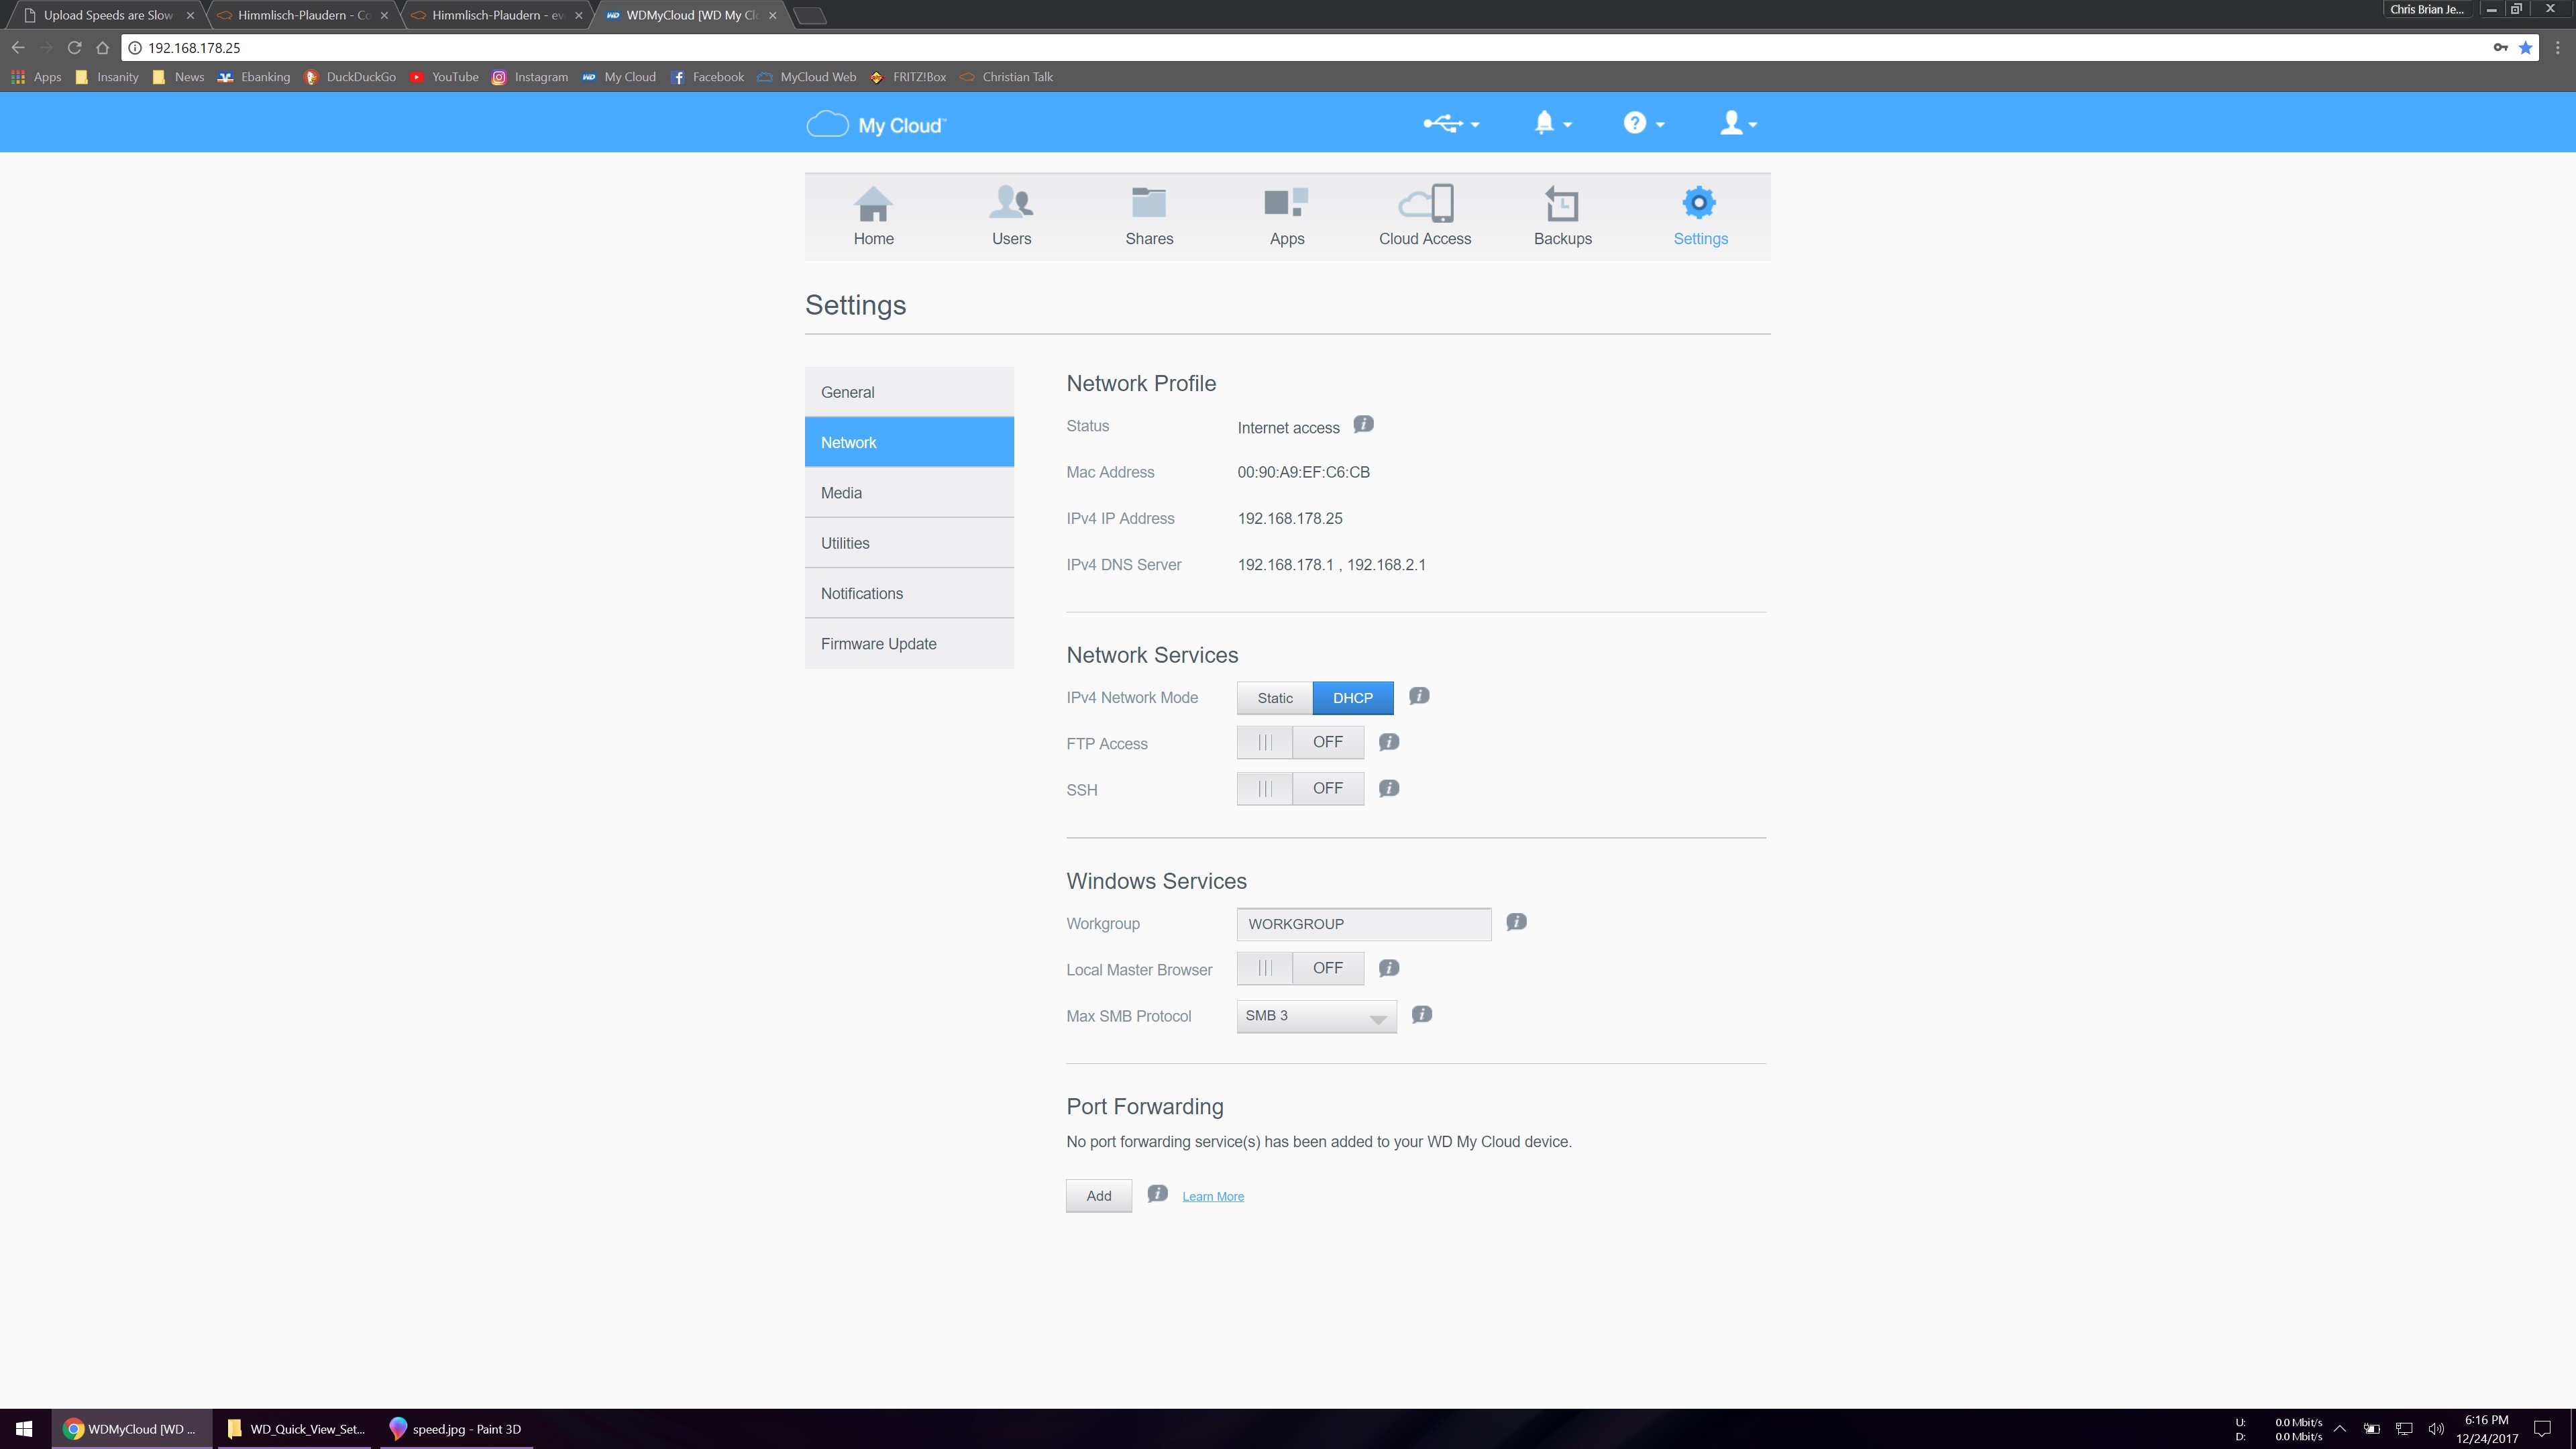2576x1449 pixels.
Task: Expand the USB devices dropdown in header
Action: coord(1451,123)
